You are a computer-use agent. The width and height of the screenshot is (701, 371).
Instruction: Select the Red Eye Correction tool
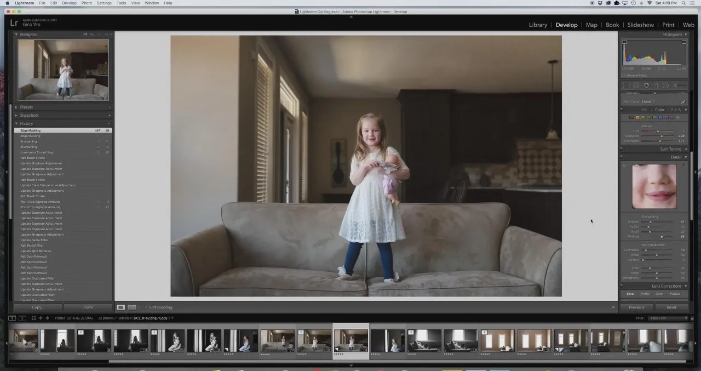click(x=646, y=85)
